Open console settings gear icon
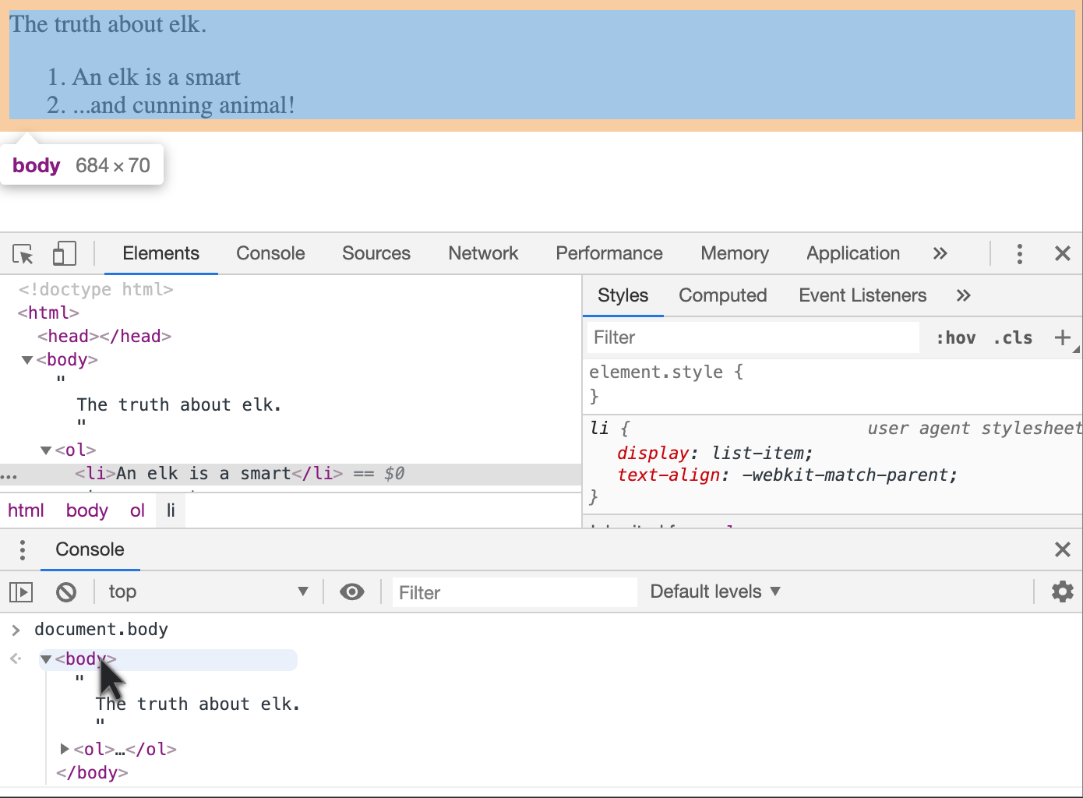This screenshot has width=1083, height=798. click(x=1062, y=592)
